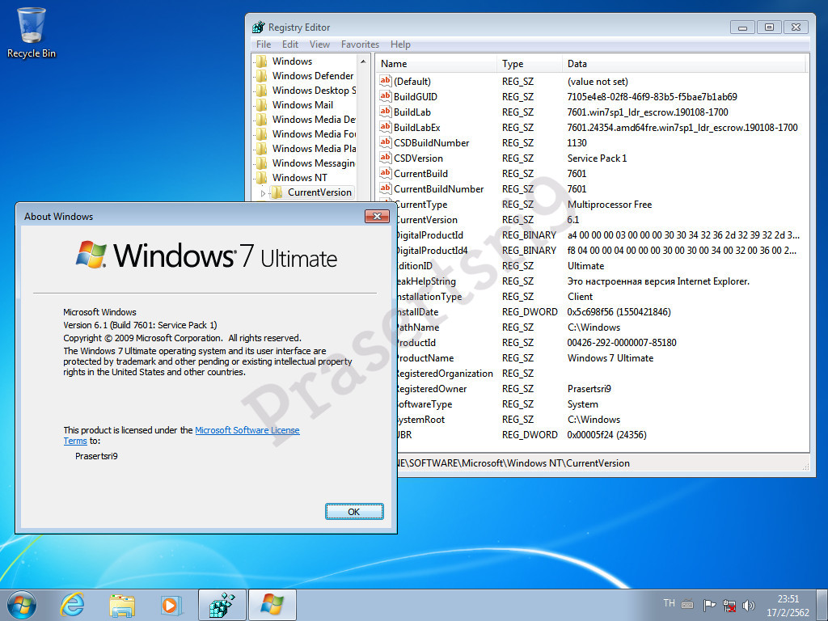Select the Windows Desktop Search tree key
Viewport: 828px width, 621px height.
click(314, 91)
